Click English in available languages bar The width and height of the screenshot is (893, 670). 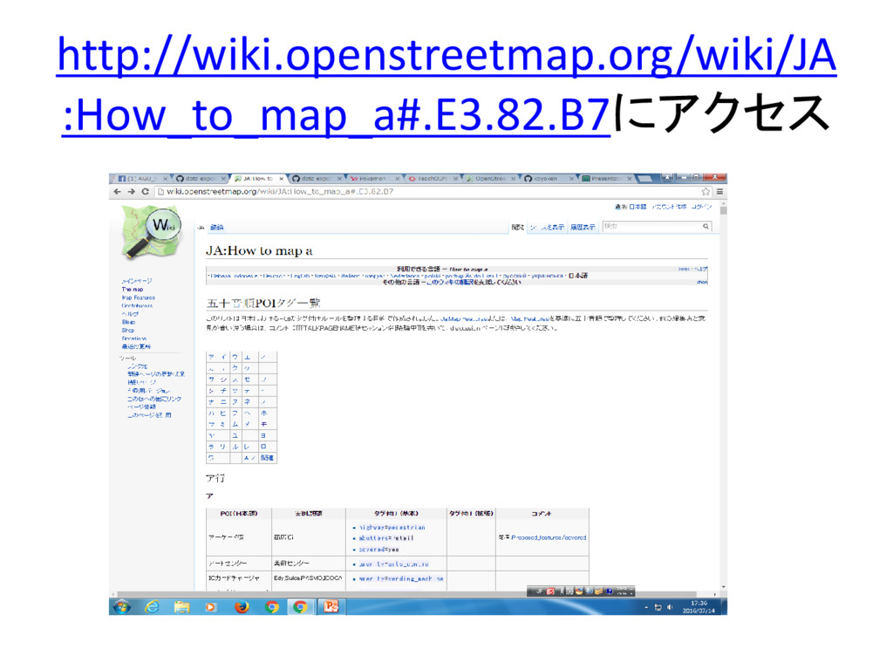tap(300, 276)
